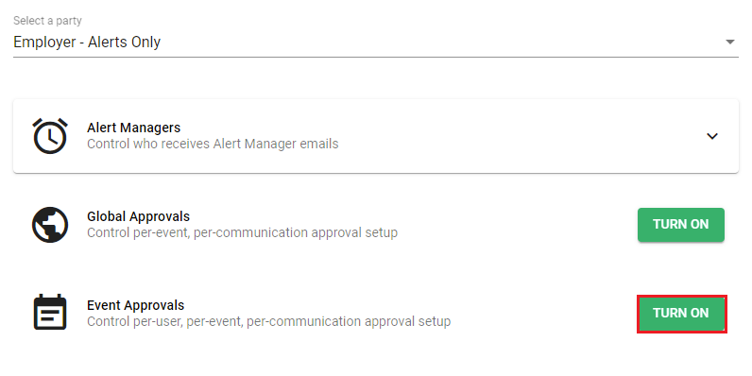
Task: Open the party selector dropdown arrow
Action: click(730, 43)
